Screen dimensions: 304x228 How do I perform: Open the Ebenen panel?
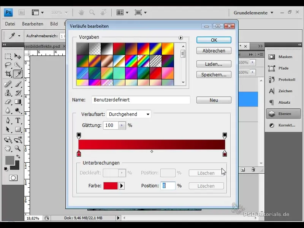click(283, 114)
